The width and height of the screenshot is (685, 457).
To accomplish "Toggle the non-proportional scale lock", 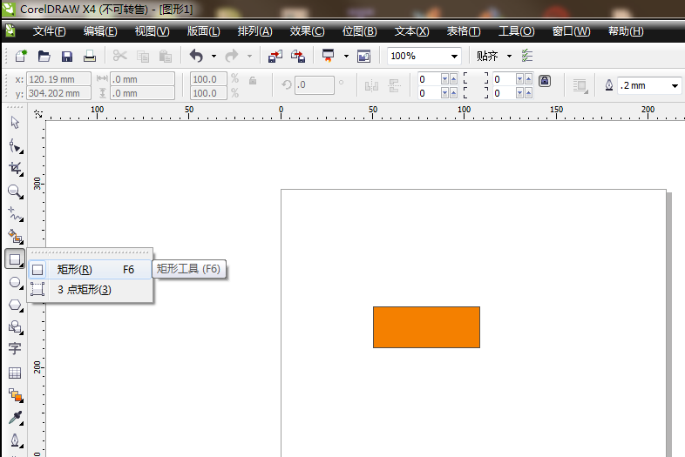I will (253, 81).
